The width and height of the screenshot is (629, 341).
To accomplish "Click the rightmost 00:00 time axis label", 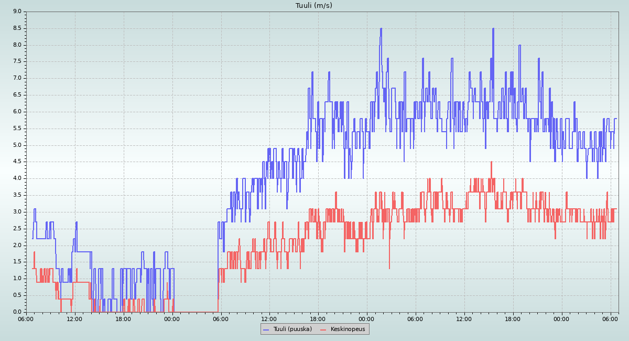I will pyautogui.click(x=561, y=318).
